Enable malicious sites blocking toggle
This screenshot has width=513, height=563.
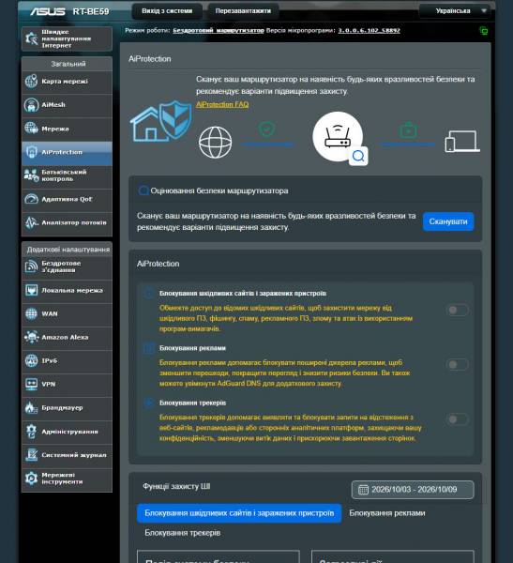click(457, 310)
